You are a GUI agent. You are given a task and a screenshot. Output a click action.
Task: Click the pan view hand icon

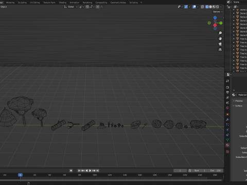tap(220, 39)
